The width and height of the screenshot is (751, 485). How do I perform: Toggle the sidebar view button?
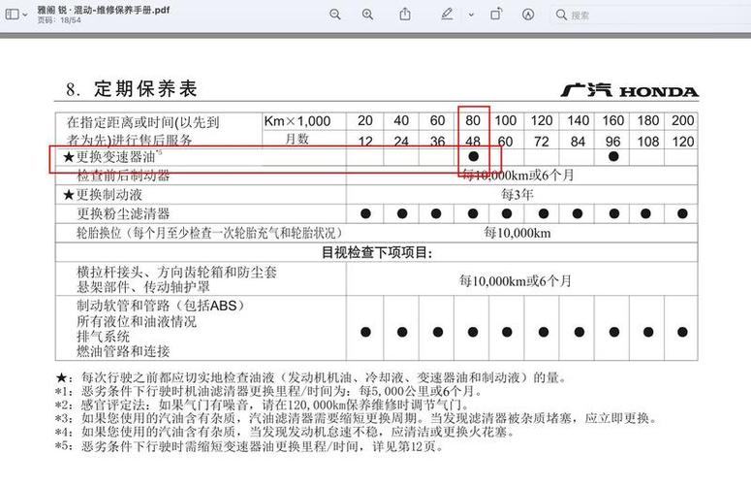coord(12,15)
